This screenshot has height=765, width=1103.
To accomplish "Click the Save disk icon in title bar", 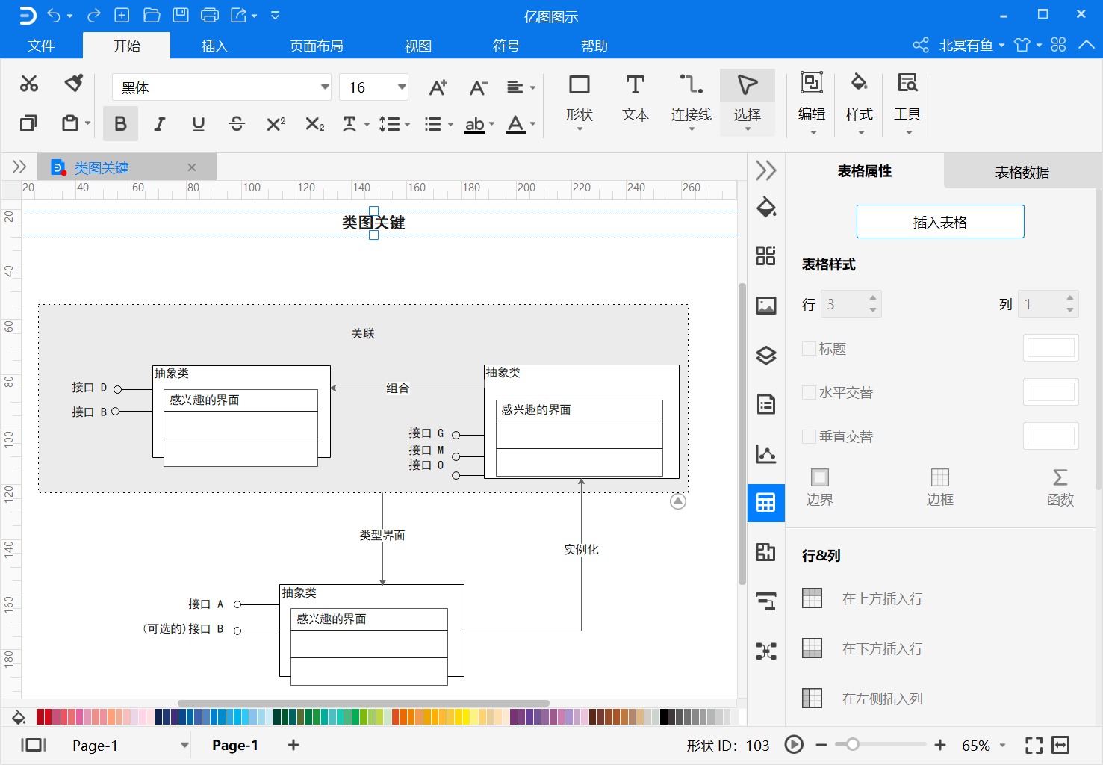I will [181, 15].
